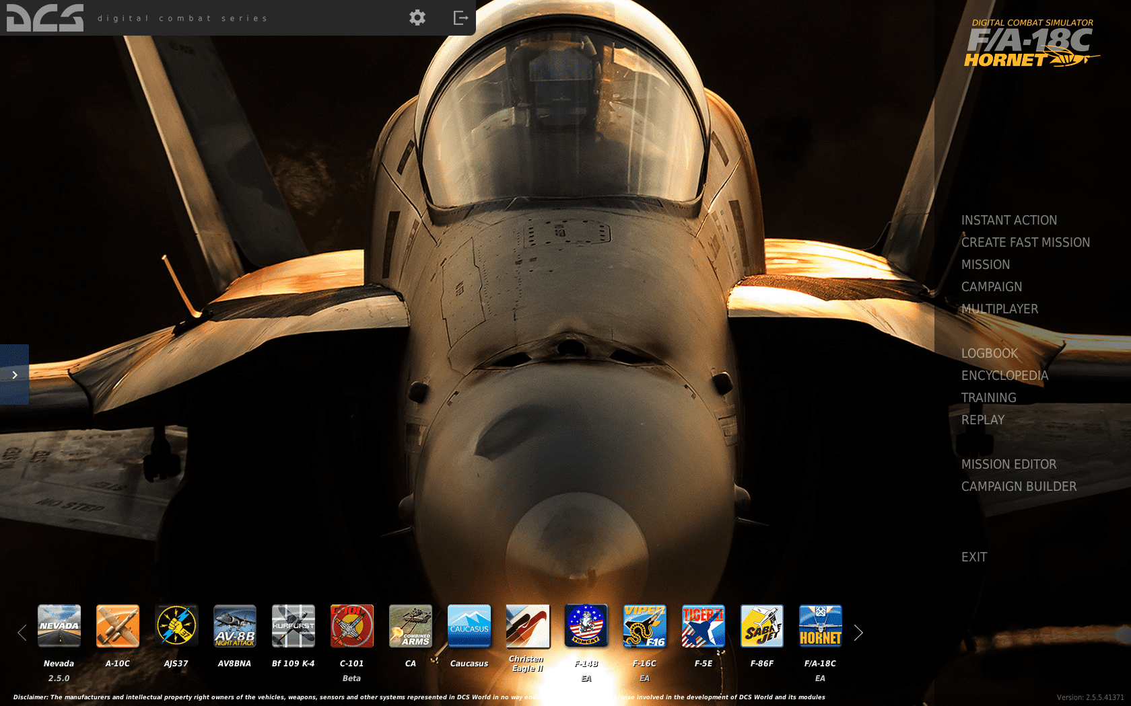Open the settings gear icon

click(x=417, y=17)
